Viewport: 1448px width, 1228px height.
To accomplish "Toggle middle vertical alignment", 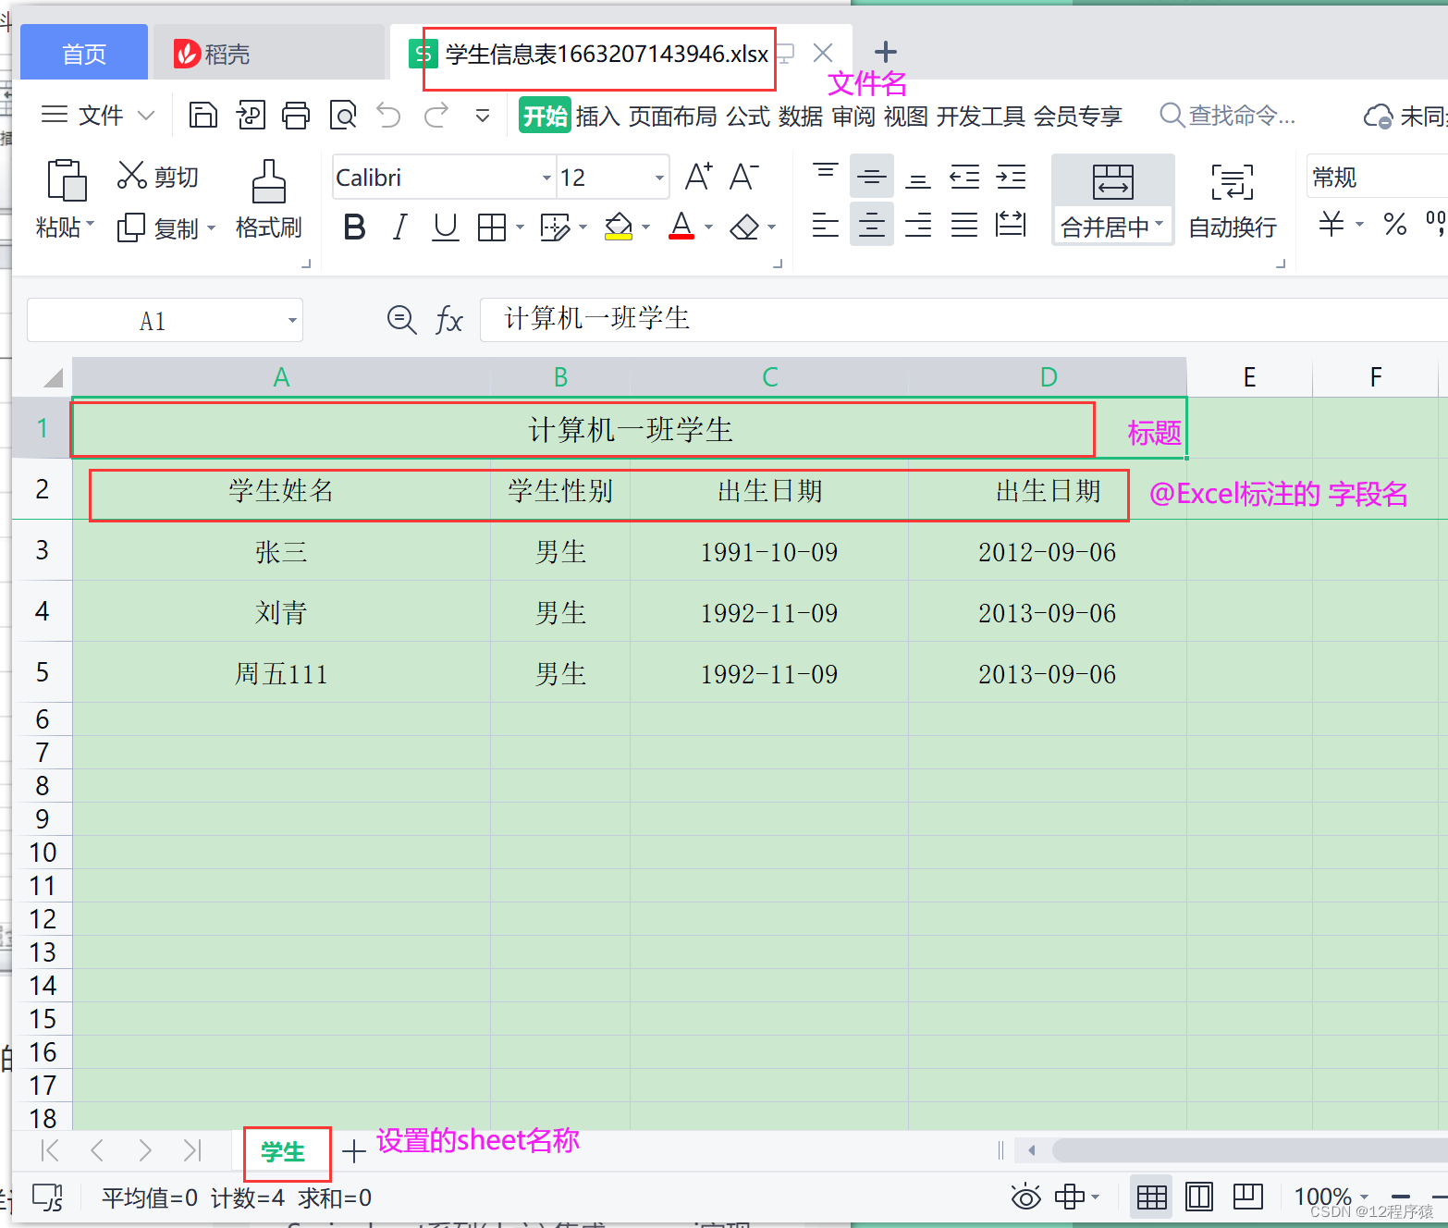I will click(x=871, y=176).
